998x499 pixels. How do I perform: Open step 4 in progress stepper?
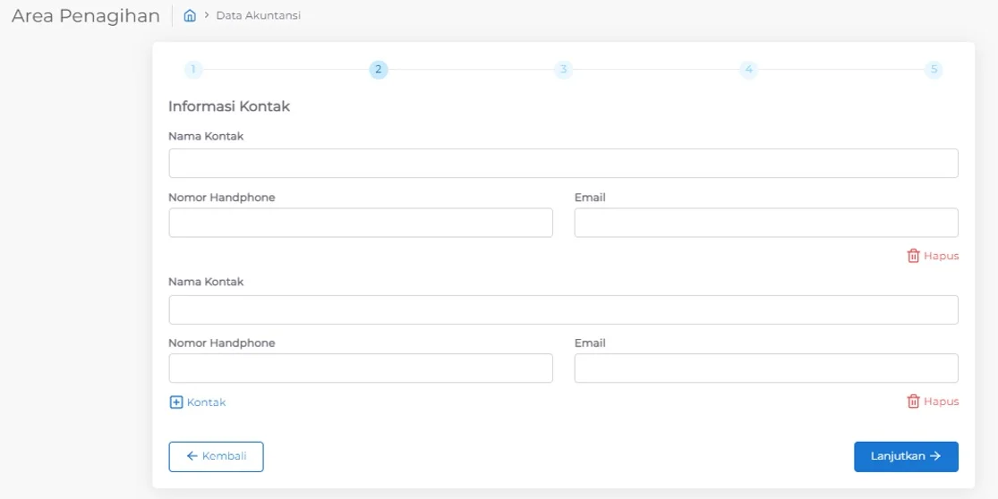point(748,70)
